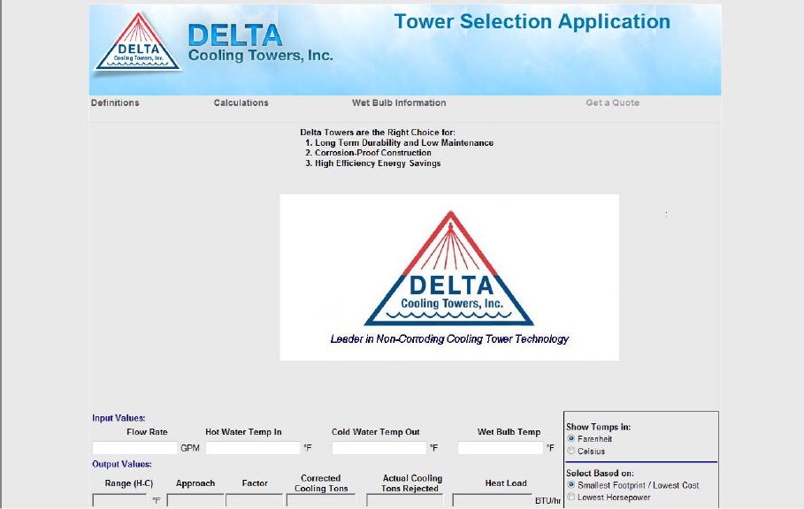804x509 pixels.
Task: Click 'Long Term Durability and Low Maintenance' text
Action: (404, 143)
